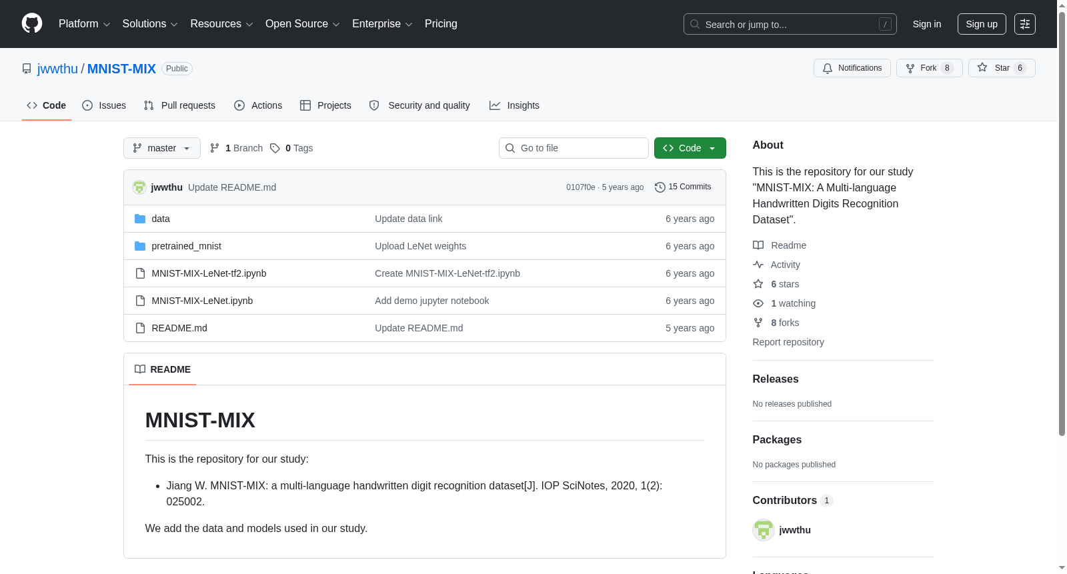Viewport: 1067px width, 574px height.
Task: Open the Actions tab
Action: 258,105
